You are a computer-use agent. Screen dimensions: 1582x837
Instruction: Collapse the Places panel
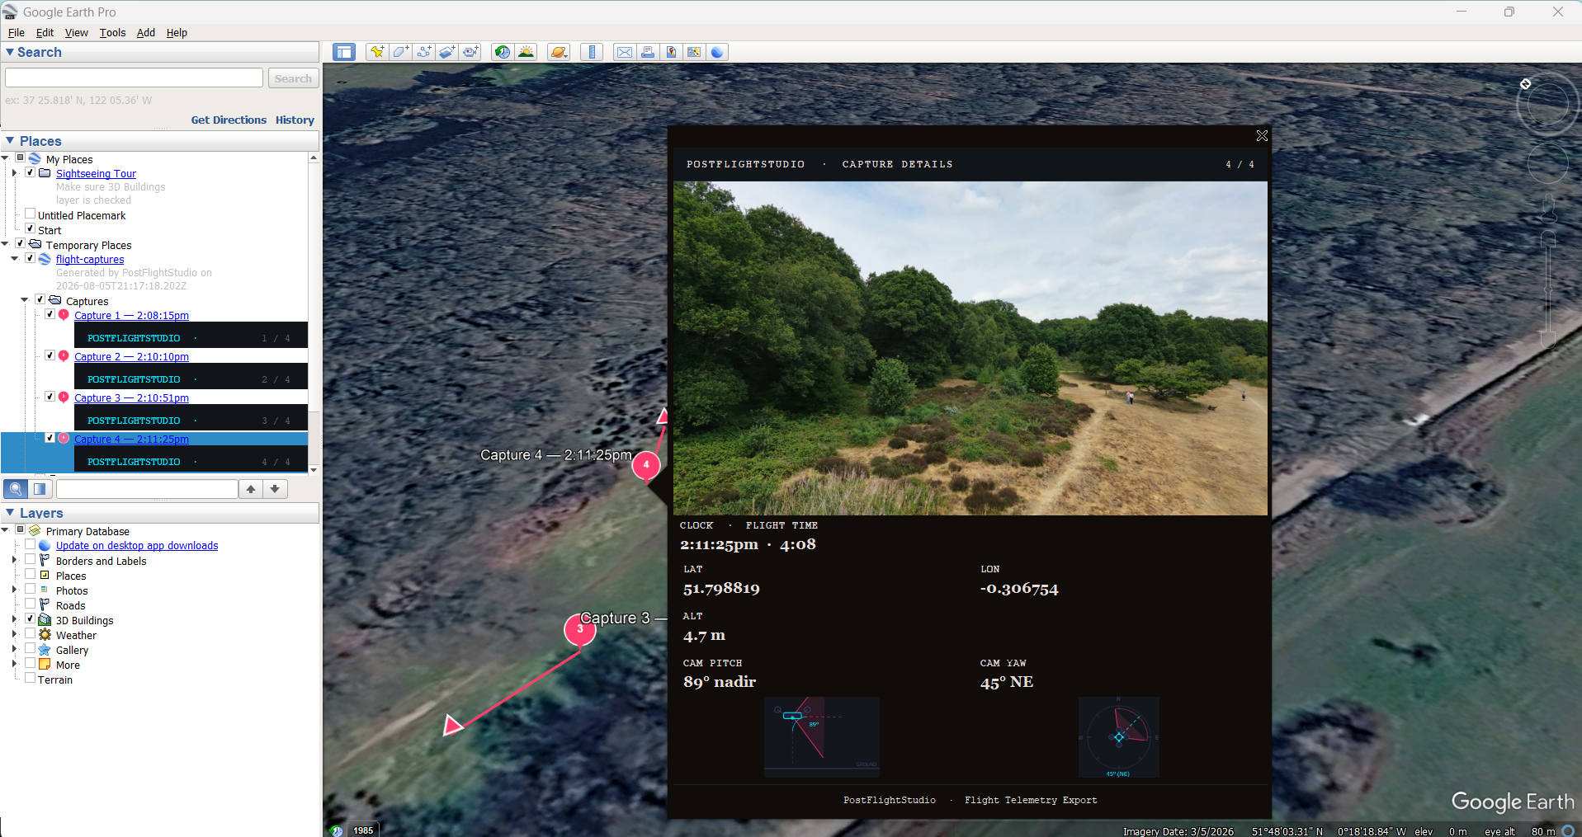[x=10, y=141]
